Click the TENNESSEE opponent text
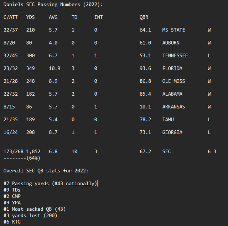The width and height of the screenshot is (228, 226). 175,55
